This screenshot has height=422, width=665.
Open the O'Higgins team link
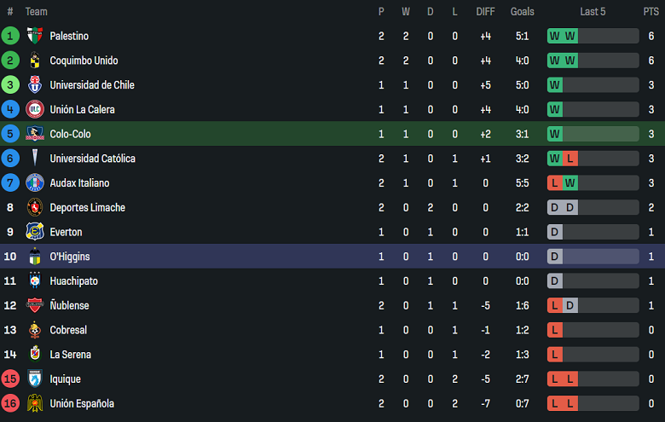coord(69,257)
